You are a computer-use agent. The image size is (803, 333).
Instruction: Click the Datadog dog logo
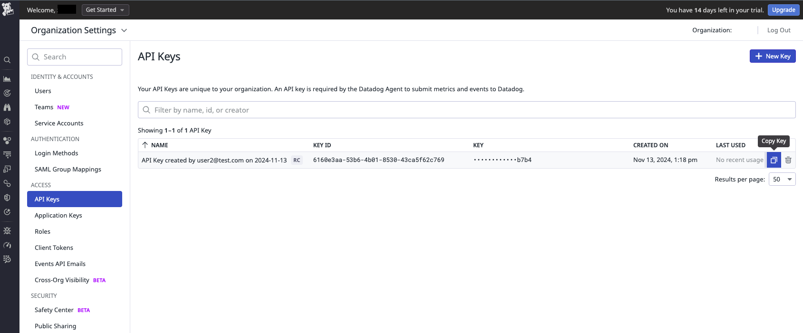tap(8, 9)
